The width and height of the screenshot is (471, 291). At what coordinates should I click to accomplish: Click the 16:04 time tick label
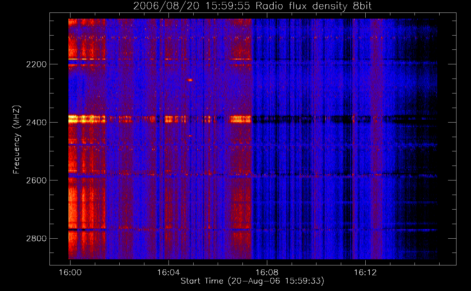coord(169,272)
